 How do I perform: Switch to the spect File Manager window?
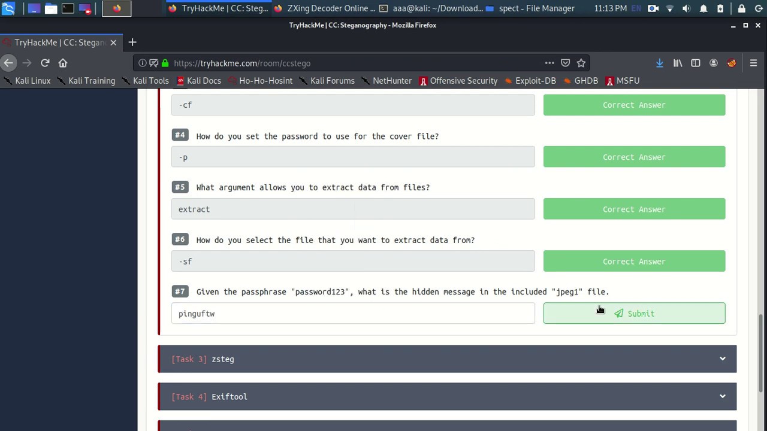(530, 8)
